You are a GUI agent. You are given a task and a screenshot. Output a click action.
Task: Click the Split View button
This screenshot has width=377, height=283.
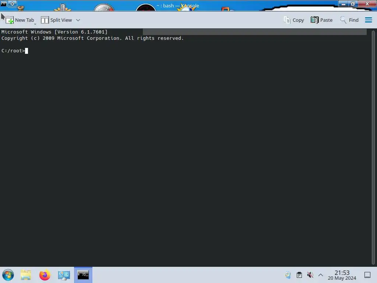click(56, 20)
